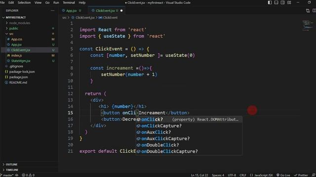The image size is (316, 177).
Task: Change the CRLF line ending setting
Action: [242, 175]
